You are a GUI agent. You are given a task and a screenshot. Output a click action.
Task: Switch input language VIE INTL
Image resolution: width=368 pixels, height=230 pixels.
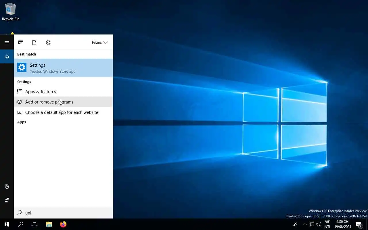click(x=327, y=224)
